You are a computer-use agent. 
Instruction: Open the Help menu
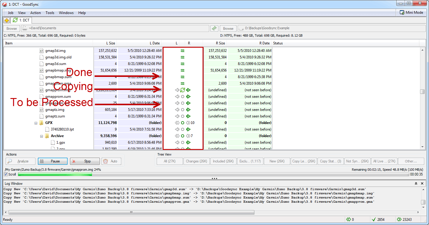click(x=82, y=13)
